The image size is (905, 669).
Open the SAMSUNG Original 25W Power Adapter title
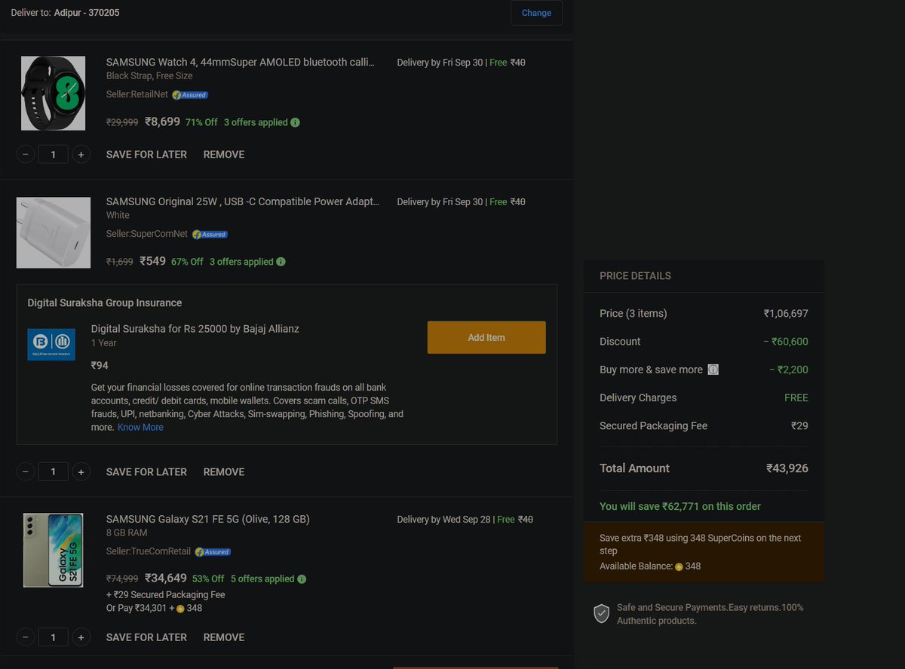243,201
